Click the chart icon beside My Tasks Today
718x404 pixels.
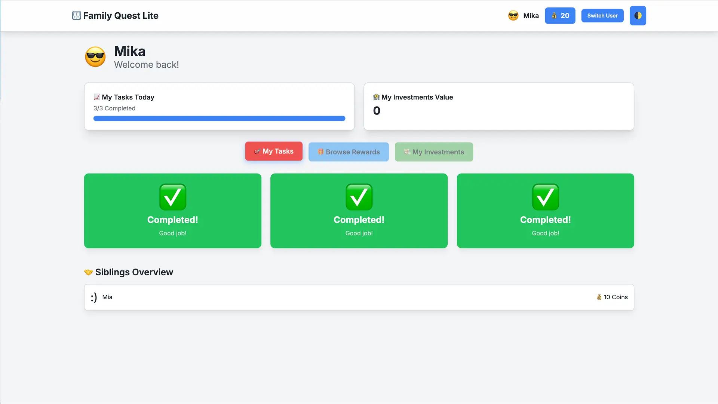[96, 97]
